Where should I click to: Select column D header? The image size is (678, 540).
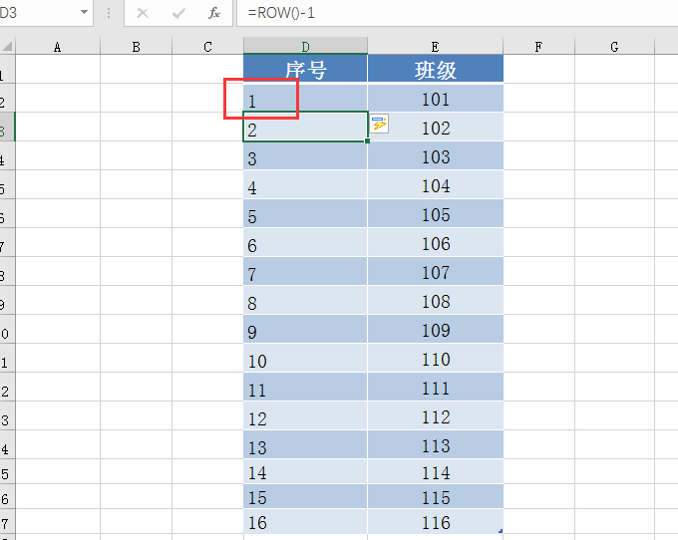(x=305, y=46)
